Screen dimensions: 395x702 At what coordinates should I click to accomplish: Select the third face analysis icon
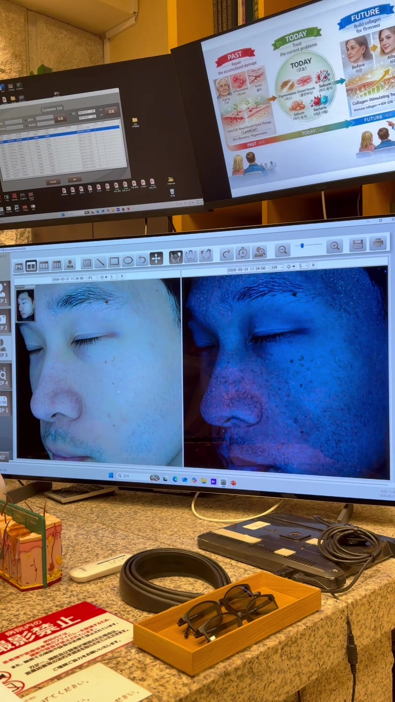206,255
